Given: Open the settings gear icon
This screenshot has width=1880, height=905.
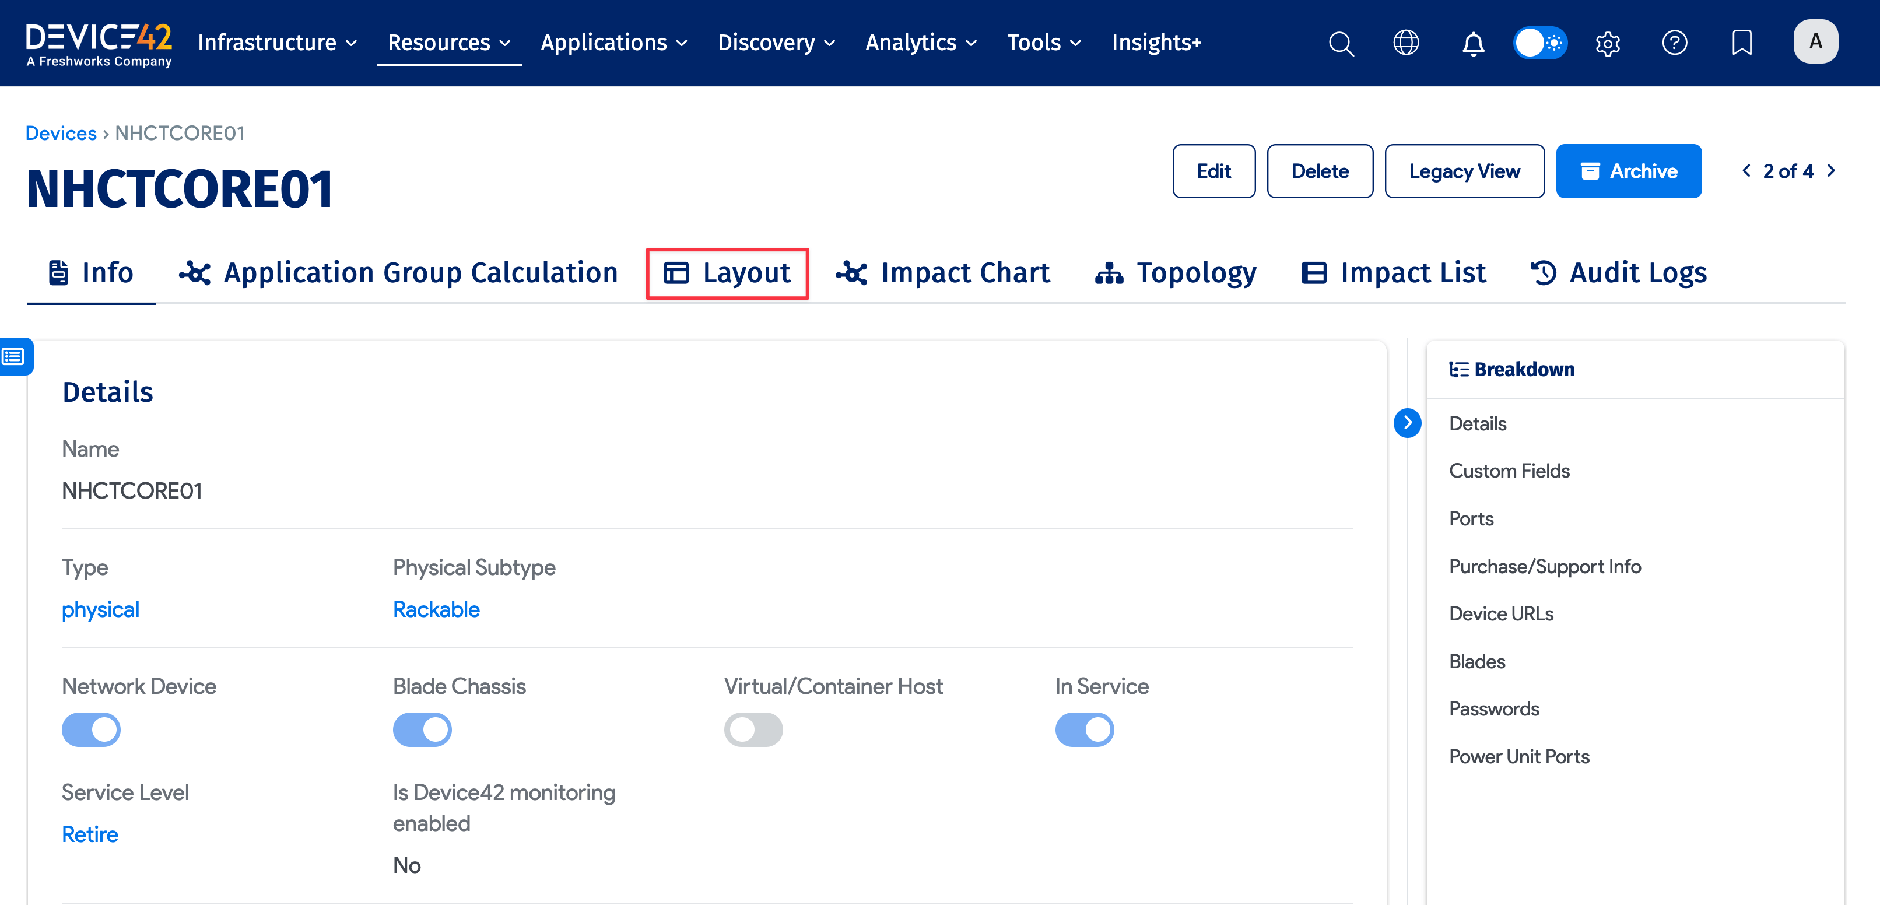Looking at the screenshot, I should click(1607, 43).
